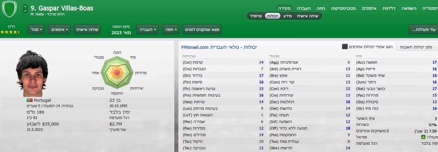Image resolution: width=438 pixels, height=152 pixels.
Task: Switch to the יכולות (attributes) view pill
Action: [273, 16]
